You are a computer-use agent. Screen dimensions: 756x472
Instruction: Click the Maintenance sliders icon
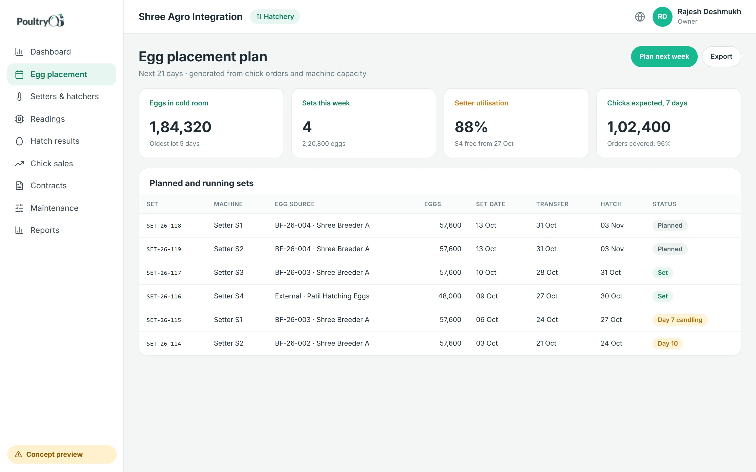coord(19,208)
